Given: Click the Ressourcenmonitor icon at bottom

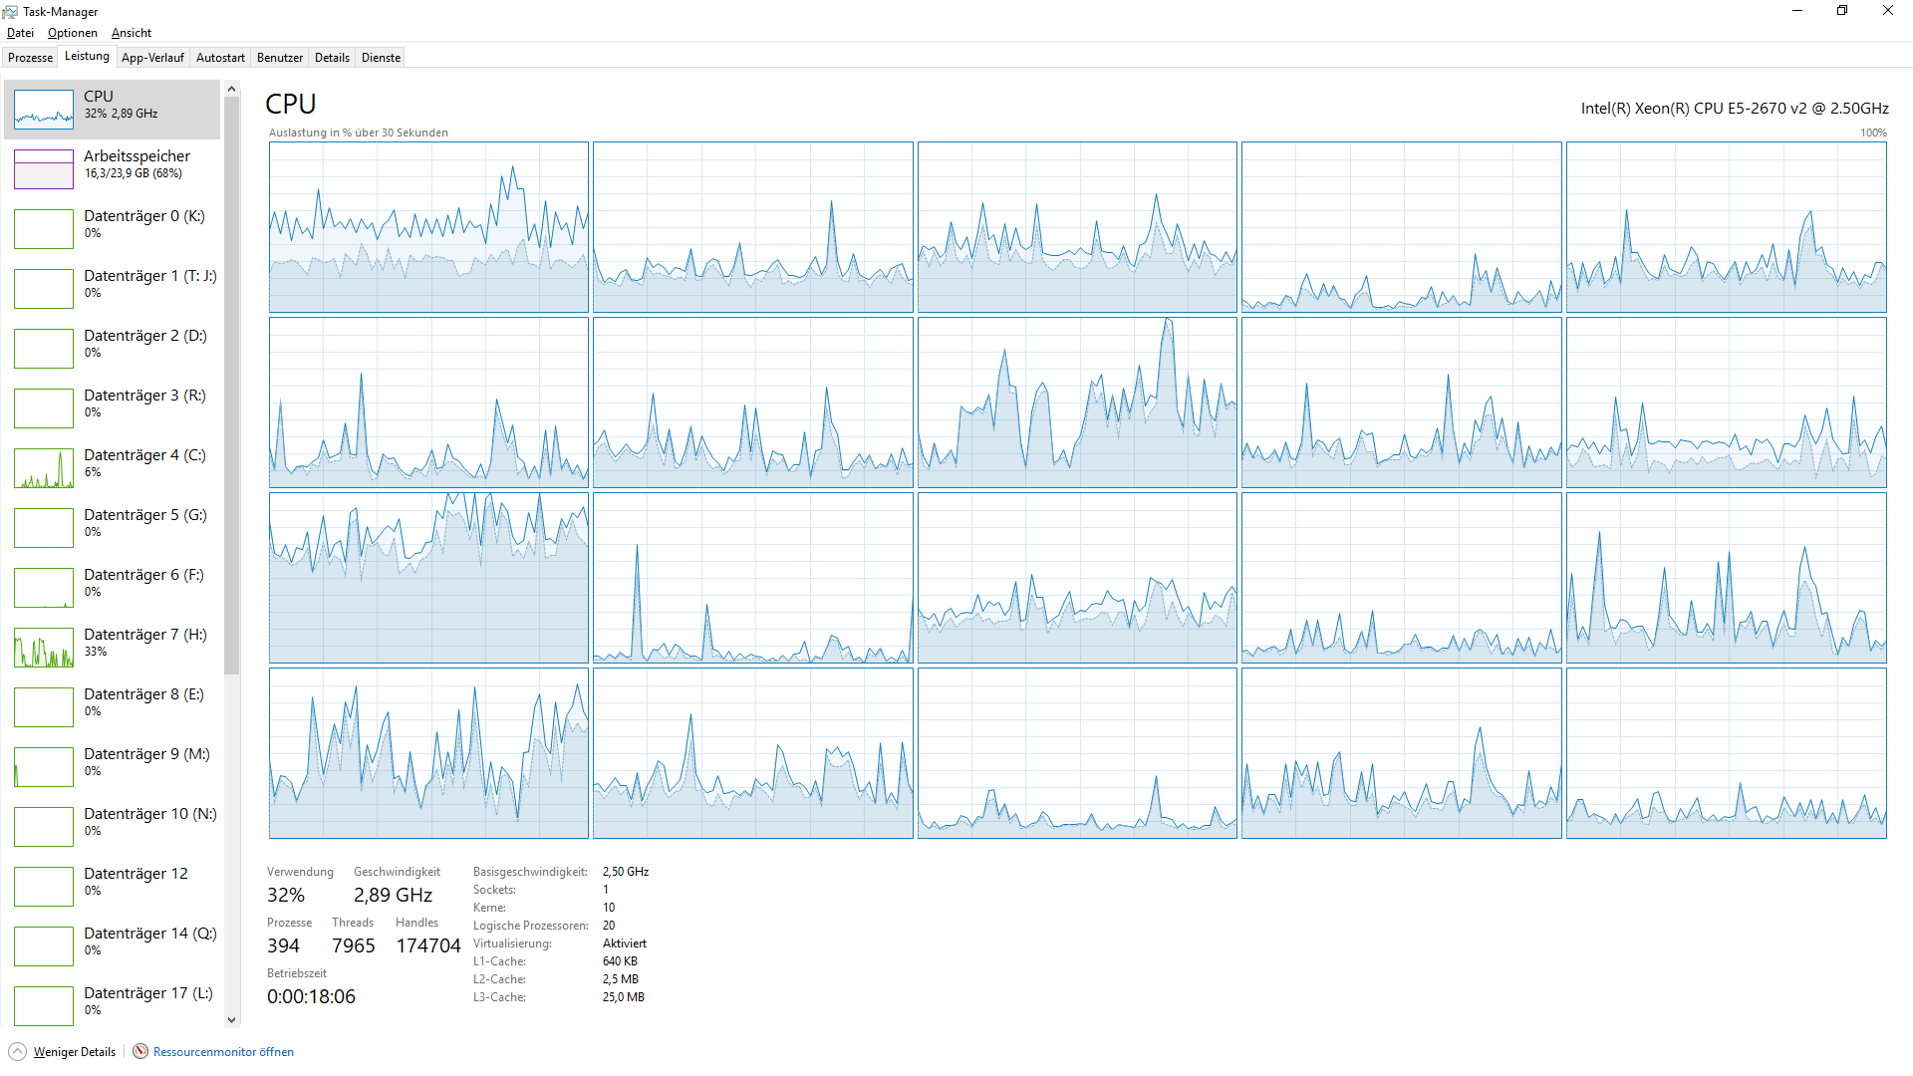Looking at the screenshot, I should click(140, 1051).
